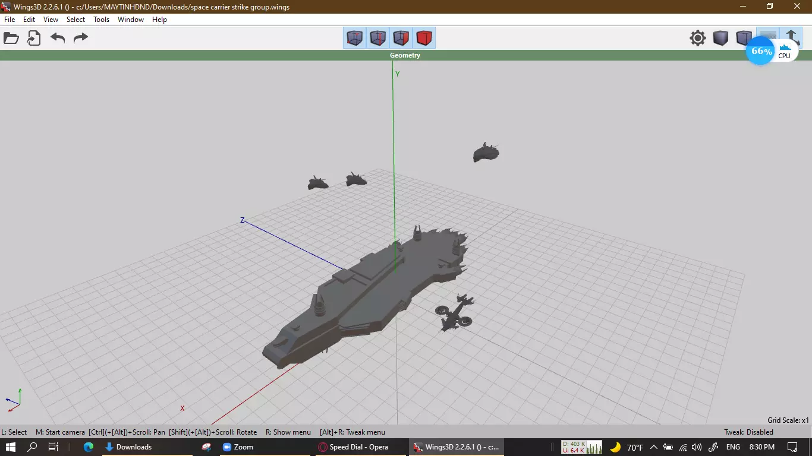The image size is (812, 456).
Task: Click the 'Grid Scale: x1' text
Action: 788,420
